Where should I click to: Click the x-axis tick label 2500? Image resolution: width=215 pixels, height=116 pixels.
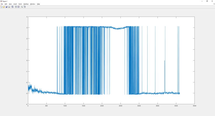(x=120, y=106)
